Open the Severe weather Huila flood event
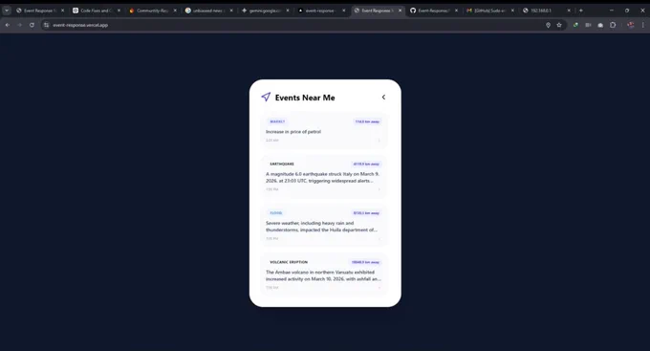 pos(325,226)
